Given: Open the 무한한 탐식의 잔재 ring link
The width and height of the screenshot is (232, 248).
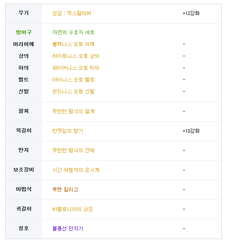Looking at the screenshot, I should point(73,150).
